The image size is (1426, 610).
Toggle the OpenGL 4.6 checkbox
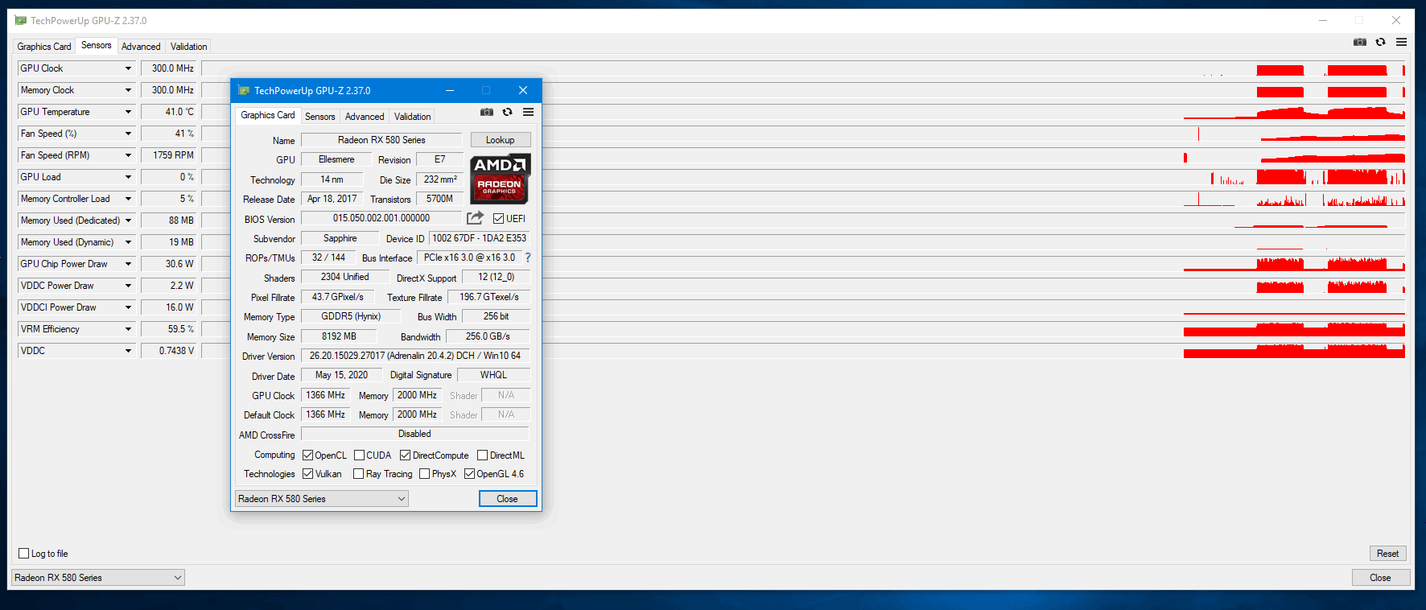coord(469,474)
